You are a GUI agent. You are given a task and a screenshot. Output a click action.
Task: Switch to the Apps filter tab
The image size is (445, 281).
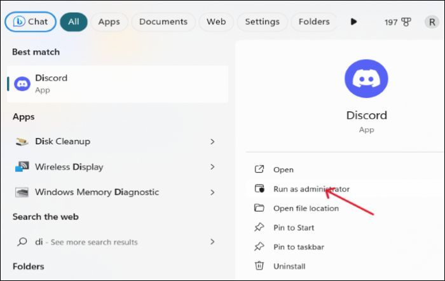[x=109, y=22]
